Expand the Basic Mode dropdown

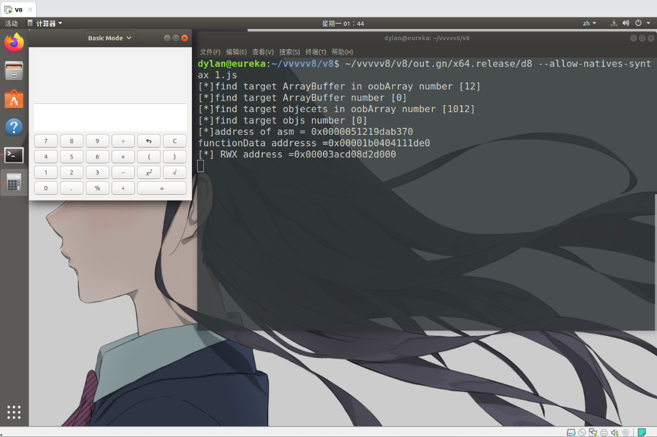109,38
